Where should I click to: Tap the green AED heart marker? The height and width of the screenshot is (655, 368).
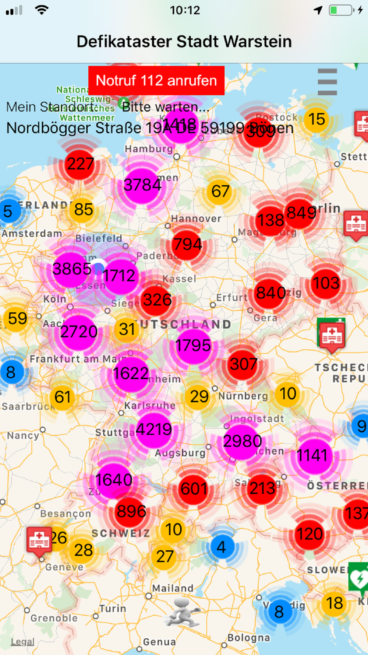pyautogui.click(x=358, y=577)
